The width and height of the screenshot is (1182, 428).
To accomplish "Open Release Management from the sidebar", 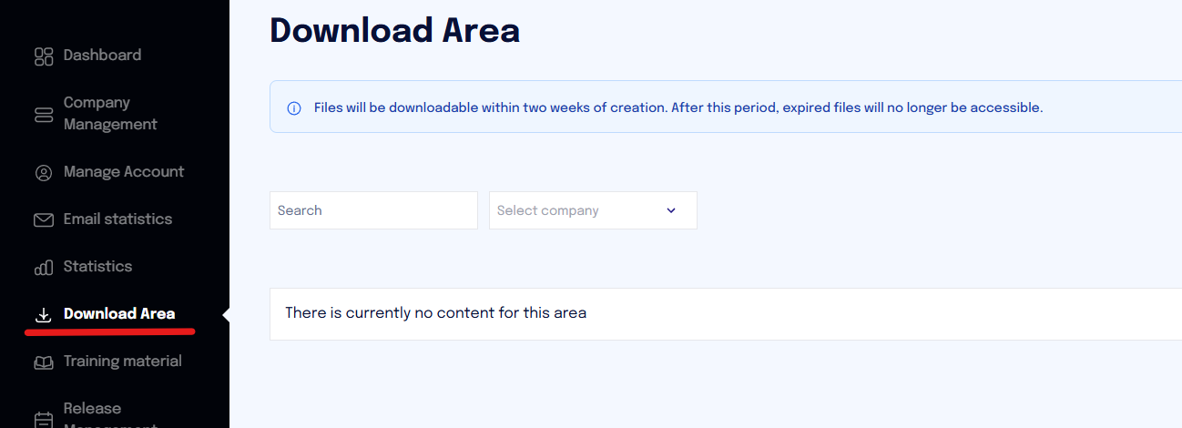I will (x=110, y=414).
